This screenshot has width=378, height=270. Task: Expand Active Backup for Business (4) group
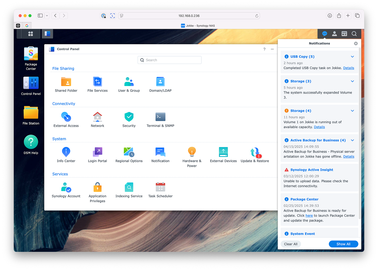(352, 140)
